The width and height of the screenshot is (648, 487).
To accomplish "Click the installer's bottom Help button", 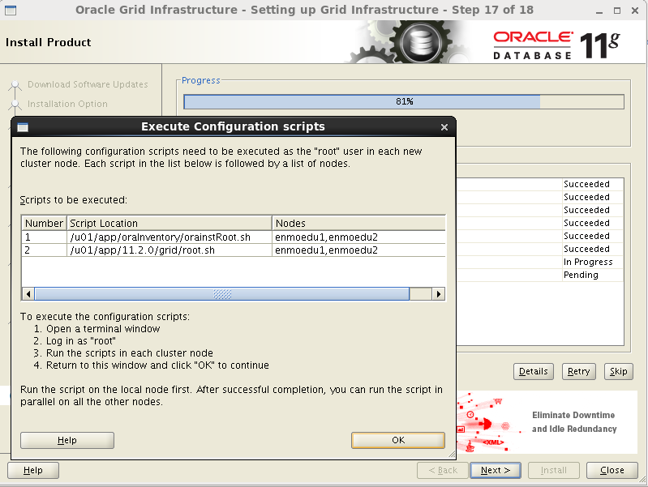I will (x=33, y=471).
